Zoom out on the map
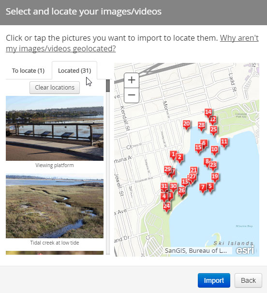The height and width of the screenshot is (293, 267). [132, 95]
